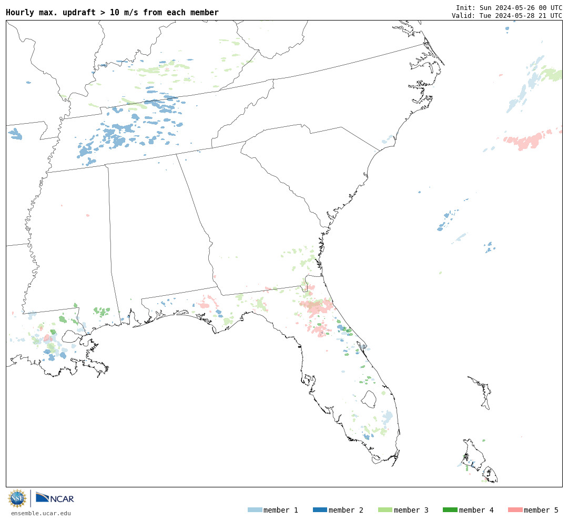Click the member 4 dark green swatch
568x520 pixels.
point(450,510)
